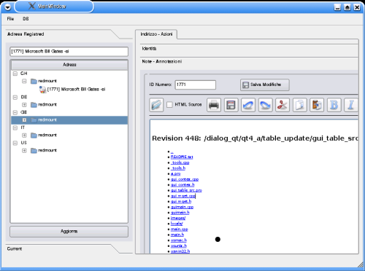Viewport: 365px width, 271px height.
Task: Click the redmount folder icon under CH
Action: (x=34, y=81)
